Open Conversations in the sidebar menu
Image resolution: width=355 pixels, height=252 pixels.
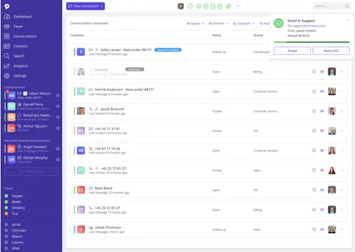tap(25, 36)
